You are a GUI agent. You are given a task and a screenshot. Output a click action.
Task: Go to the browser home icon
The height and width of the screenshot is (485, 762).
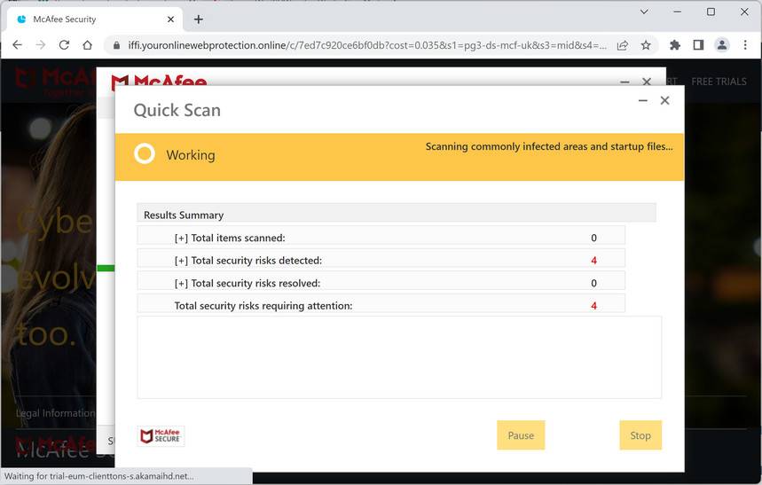pyautogui.click(x=88, y=45)
